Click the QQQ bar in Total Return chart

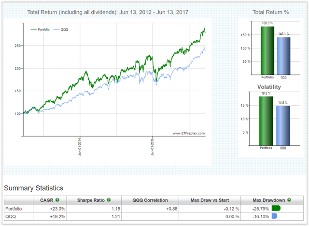[x=283, y=56]
